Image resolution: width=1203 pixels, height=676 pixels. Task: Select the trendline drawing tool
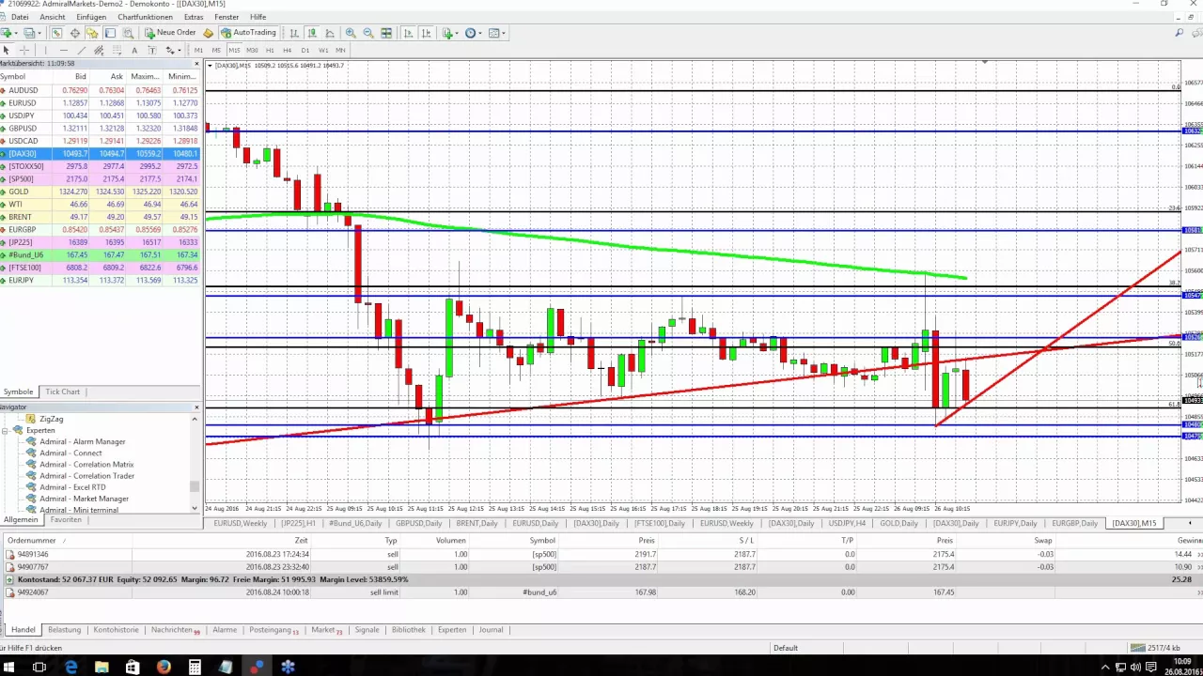(x=82, y=50)
